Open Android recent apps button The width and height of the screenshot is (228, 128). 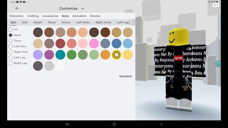click(67, 124)
